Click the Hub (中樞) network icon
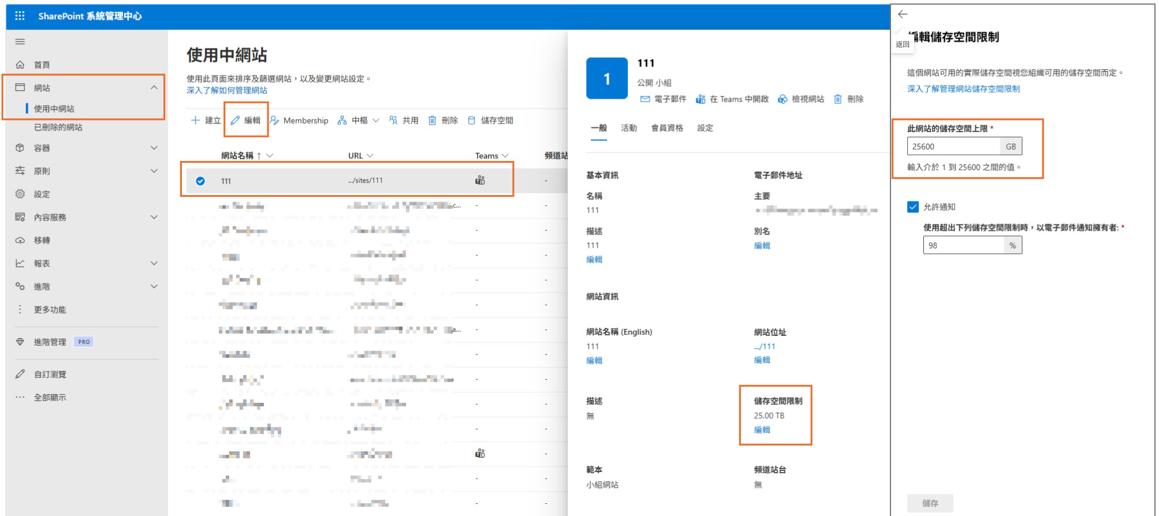The width and height of the screenshot is (1159, 516). pos(342,120)
